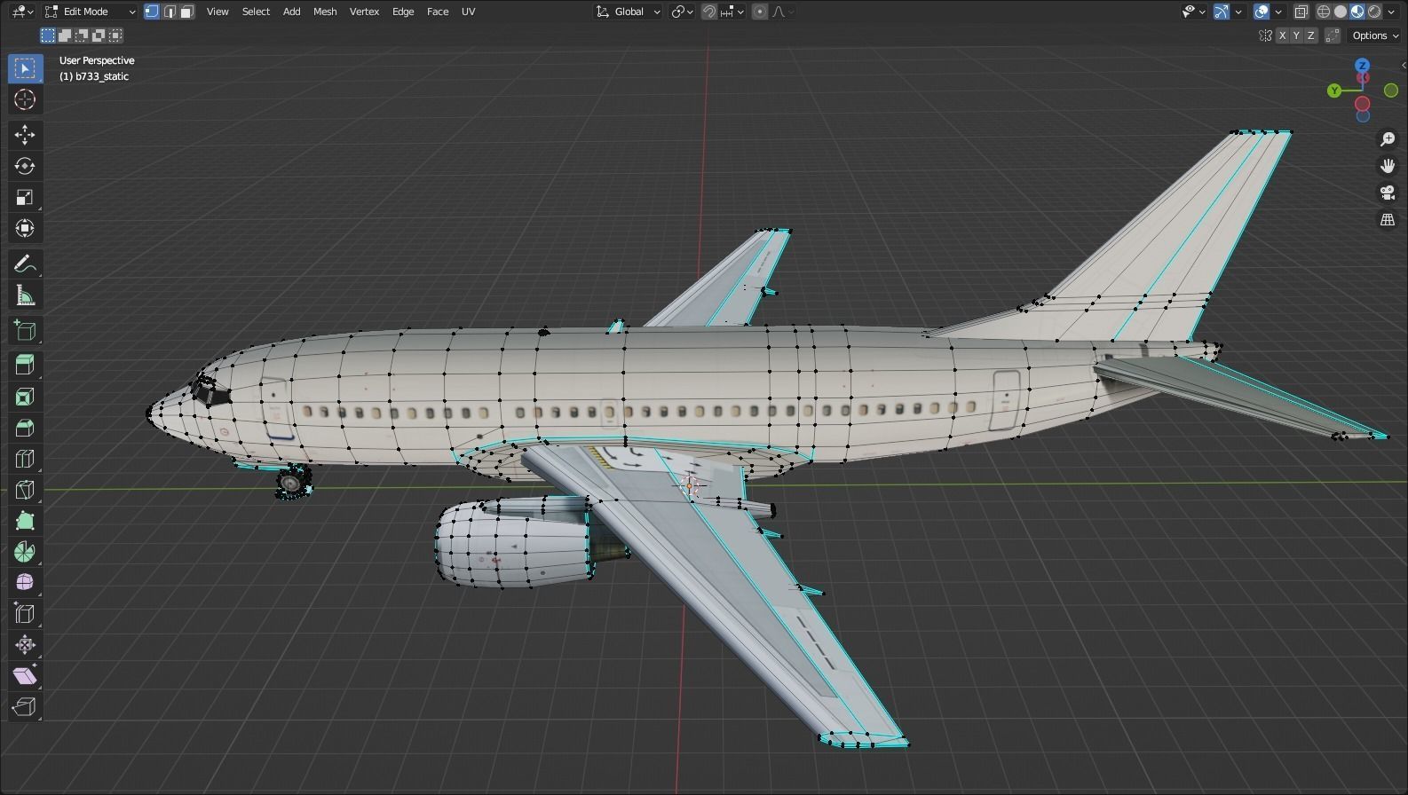
Task: Toggle viewport gizmos display
Action: tap(1222, 12)
